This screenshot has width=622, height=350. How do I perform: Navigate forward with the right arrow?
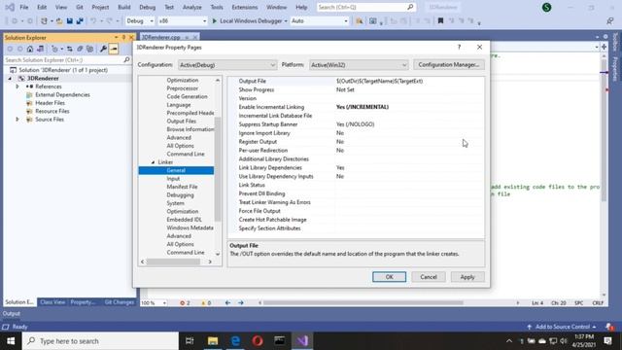241,302
